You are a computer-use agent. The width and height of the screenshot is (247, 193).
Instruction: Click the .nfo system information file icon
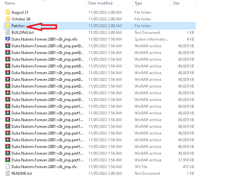coord(8,39)
